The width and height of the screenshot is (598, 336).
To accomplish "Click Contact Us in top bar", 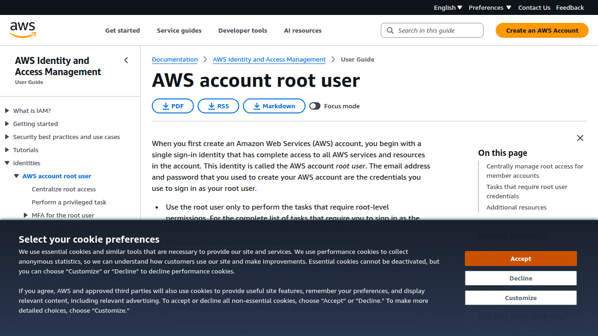I will pos(534,7).
